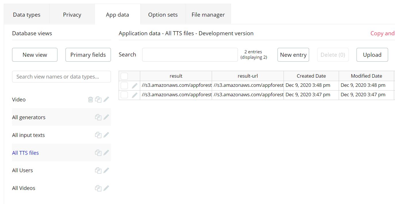Toggle the select-all checkbox in table header
The width and height of the screenshot is (395, 204).
point(124,76)
